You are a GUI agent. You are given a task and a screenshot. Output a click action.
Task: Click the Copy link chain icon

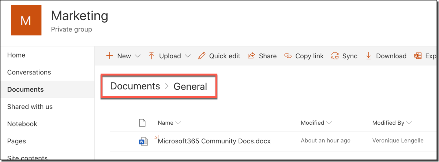[288, 56]
